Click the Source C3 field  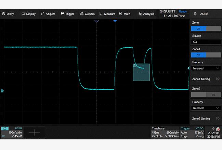click(206, 42)
